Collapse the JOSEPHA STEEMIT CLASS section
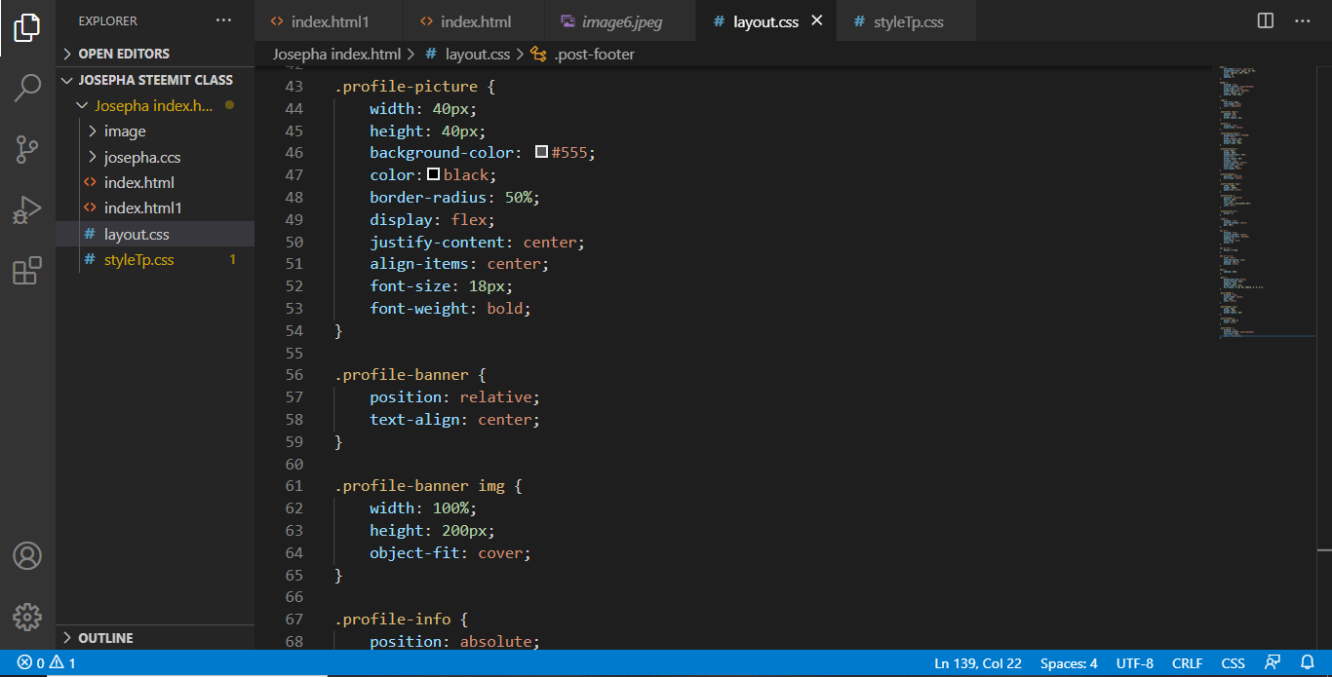 (x=155, y=80)
